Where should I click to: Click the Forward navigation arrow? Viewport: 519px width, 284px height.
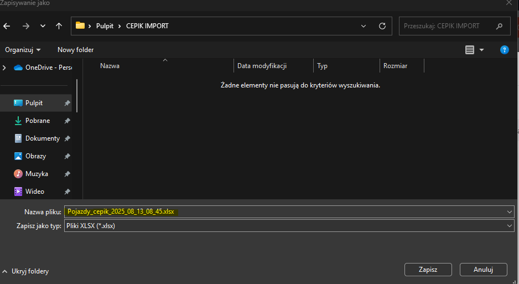[x=25, y=26]
